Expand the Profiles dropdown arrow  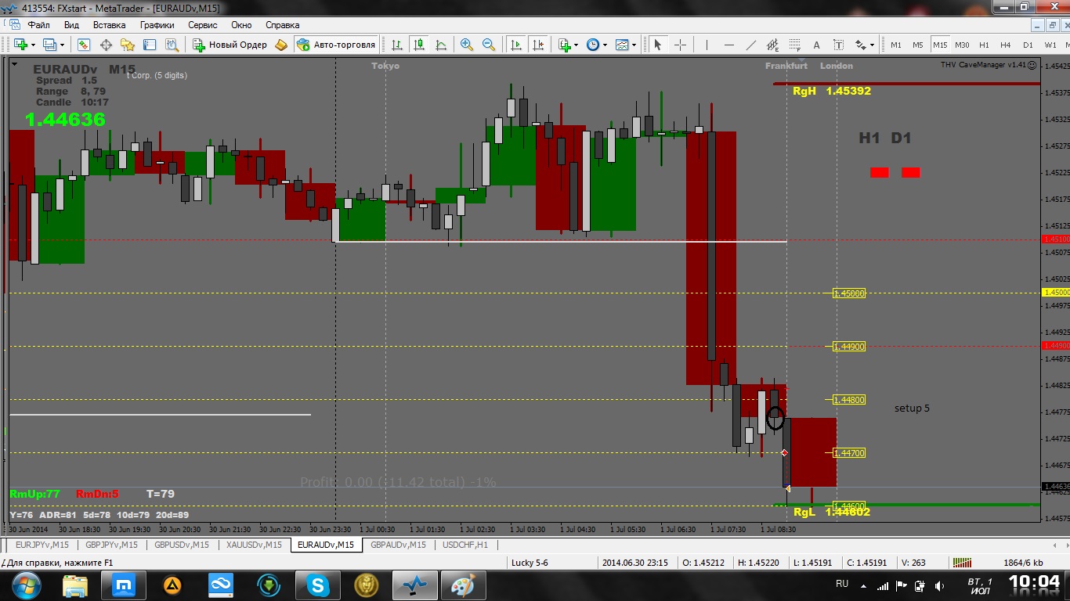pos(62,45)
